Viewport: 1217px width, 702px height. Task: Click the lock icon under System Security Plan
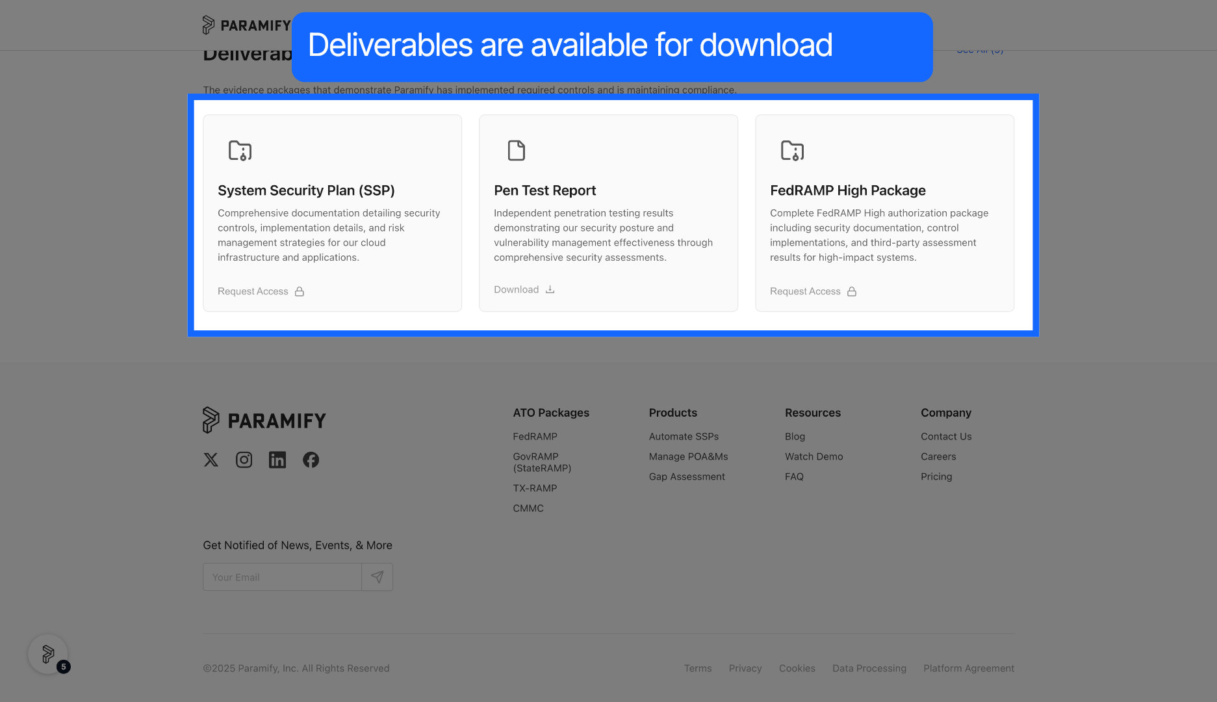(x=300, y=291)
